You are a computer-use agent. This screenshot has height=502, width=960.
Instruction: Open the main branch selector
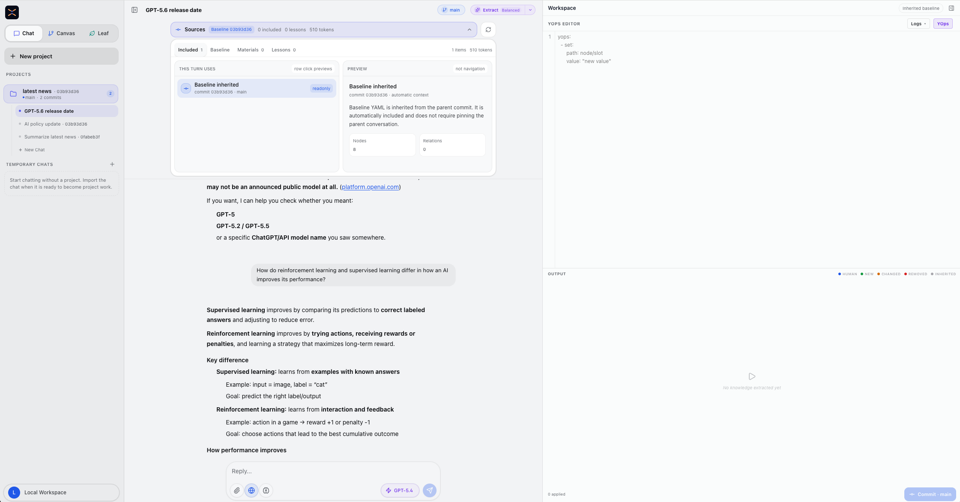click(451, 10)
